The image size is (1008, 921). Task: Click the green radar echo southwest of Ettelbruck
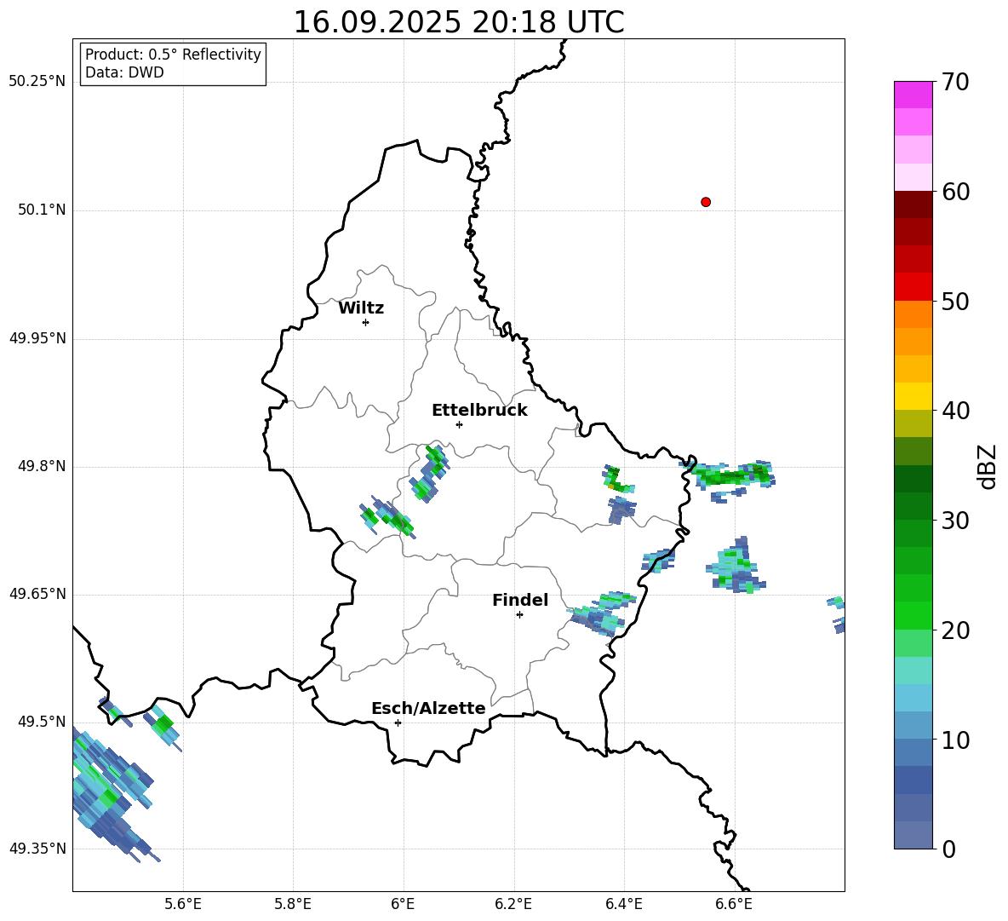click(429, 474)
